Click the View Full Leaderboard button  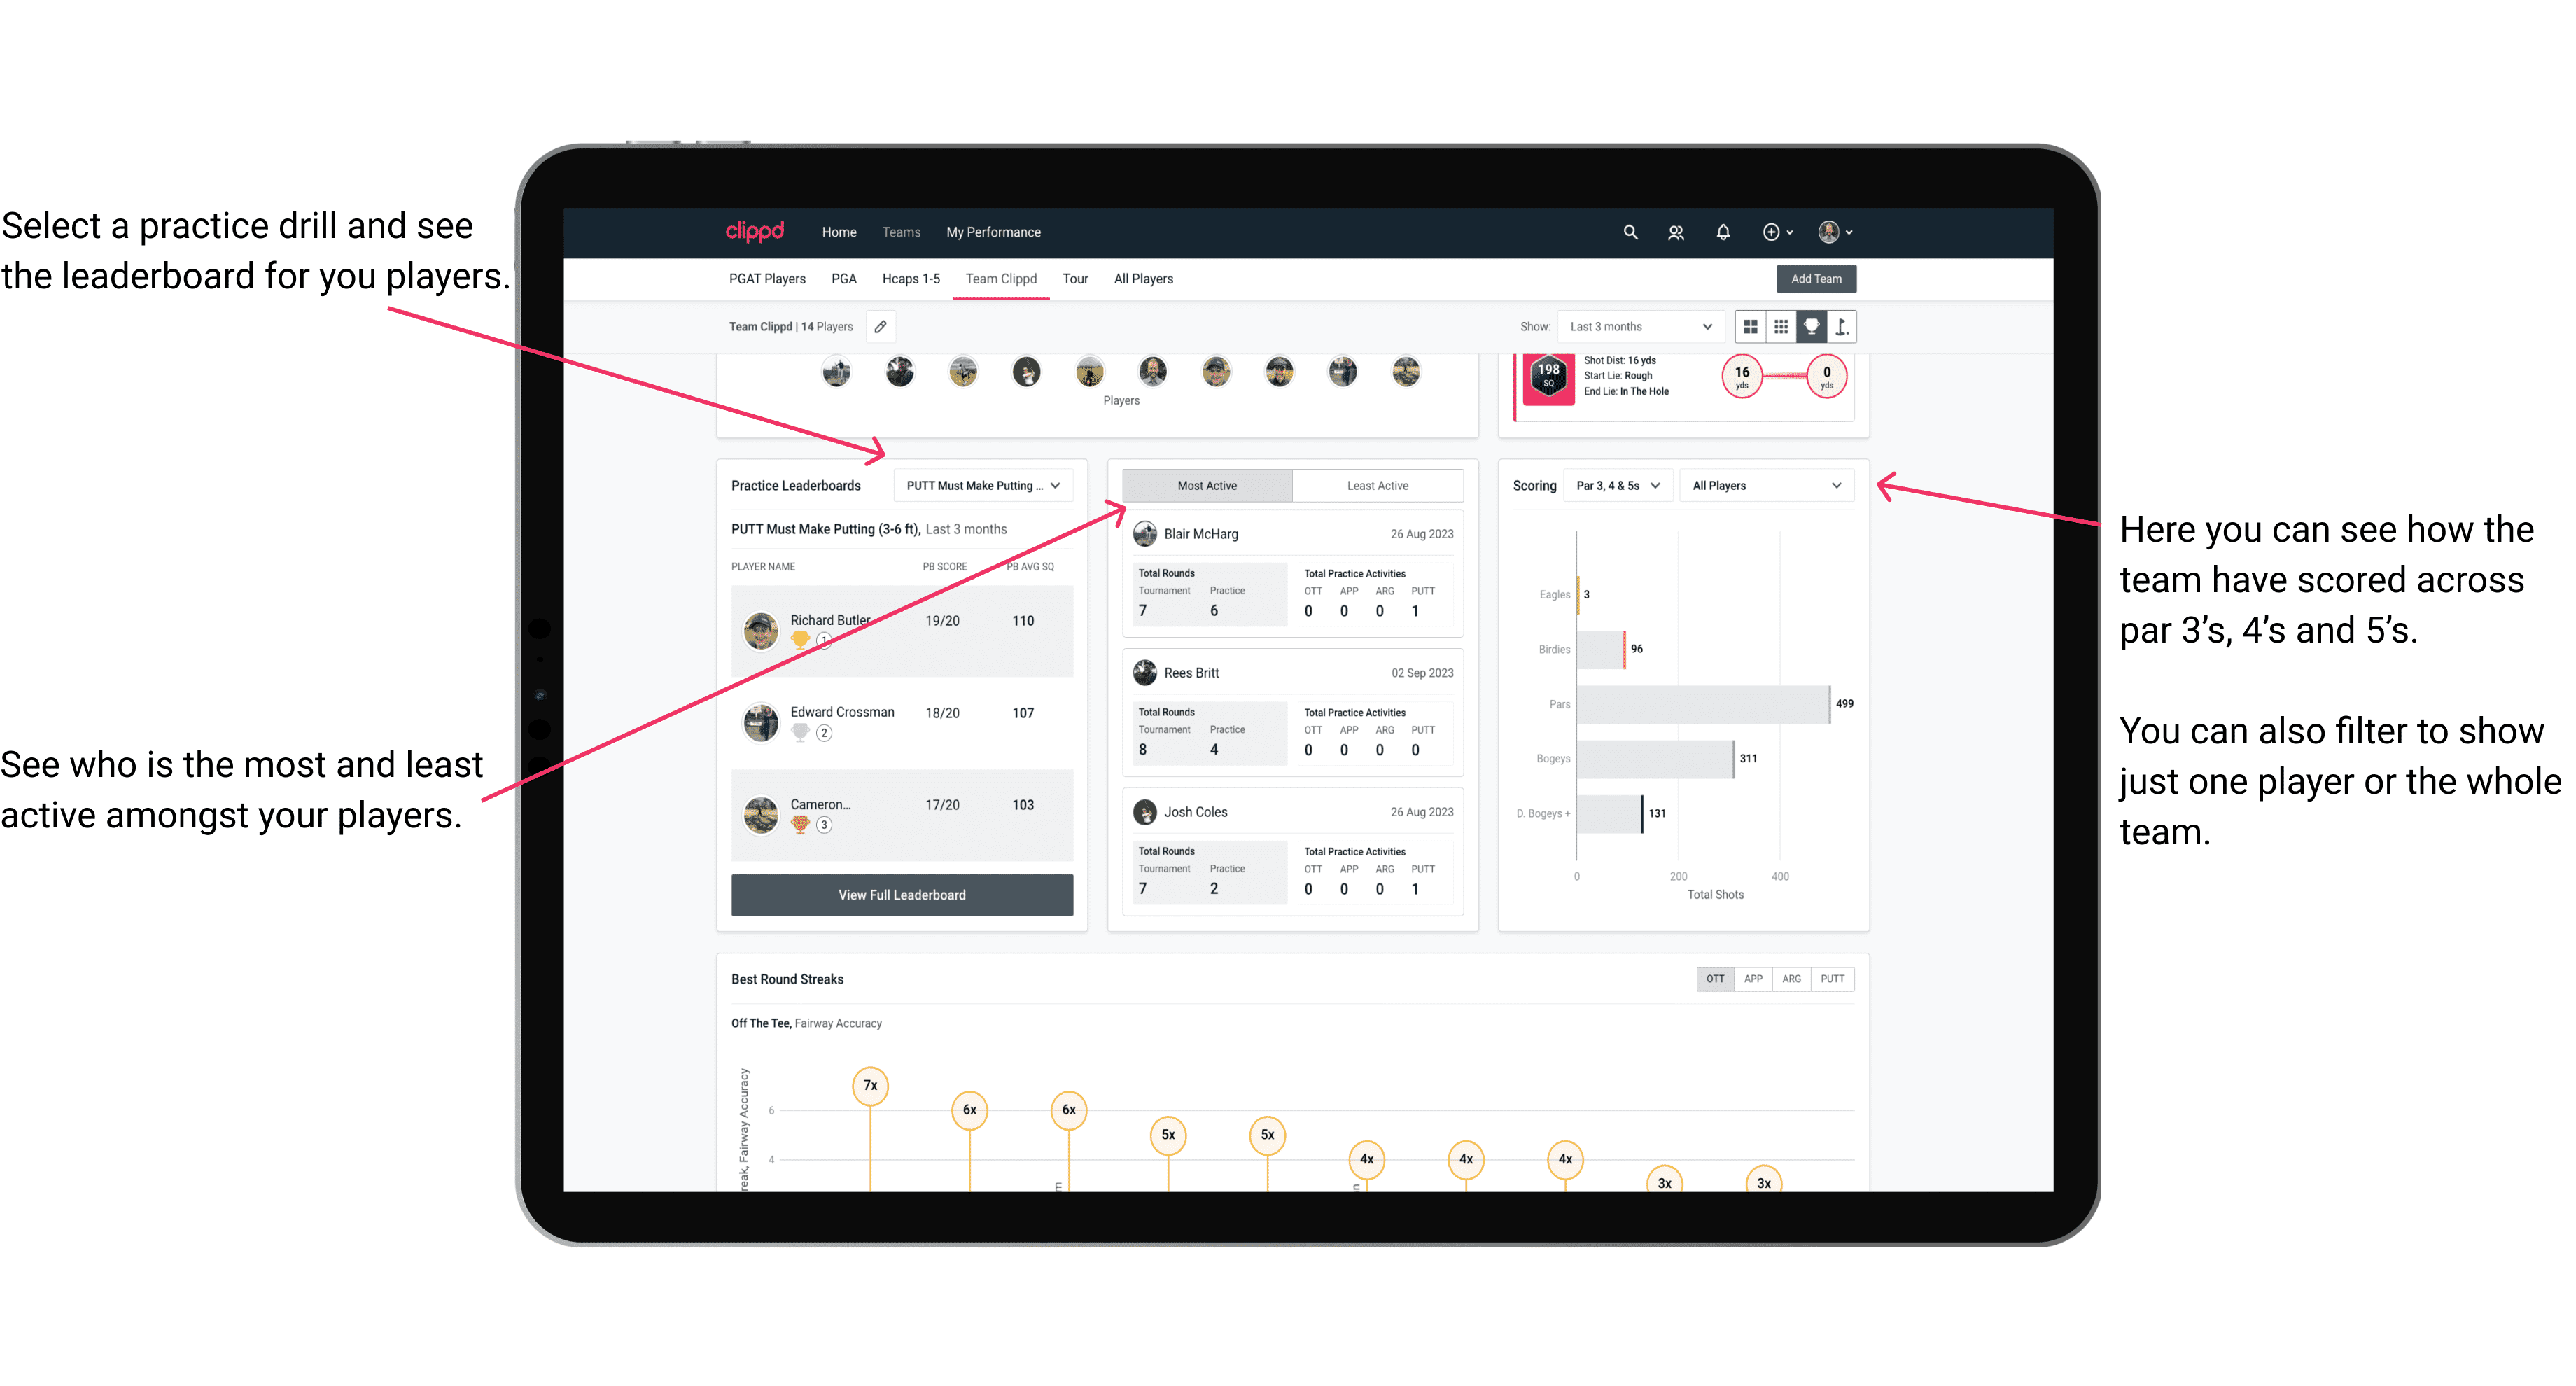point(901,895)
